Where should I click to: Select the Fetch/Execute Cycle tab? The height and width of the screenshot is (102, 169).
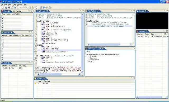click(95, 49)
